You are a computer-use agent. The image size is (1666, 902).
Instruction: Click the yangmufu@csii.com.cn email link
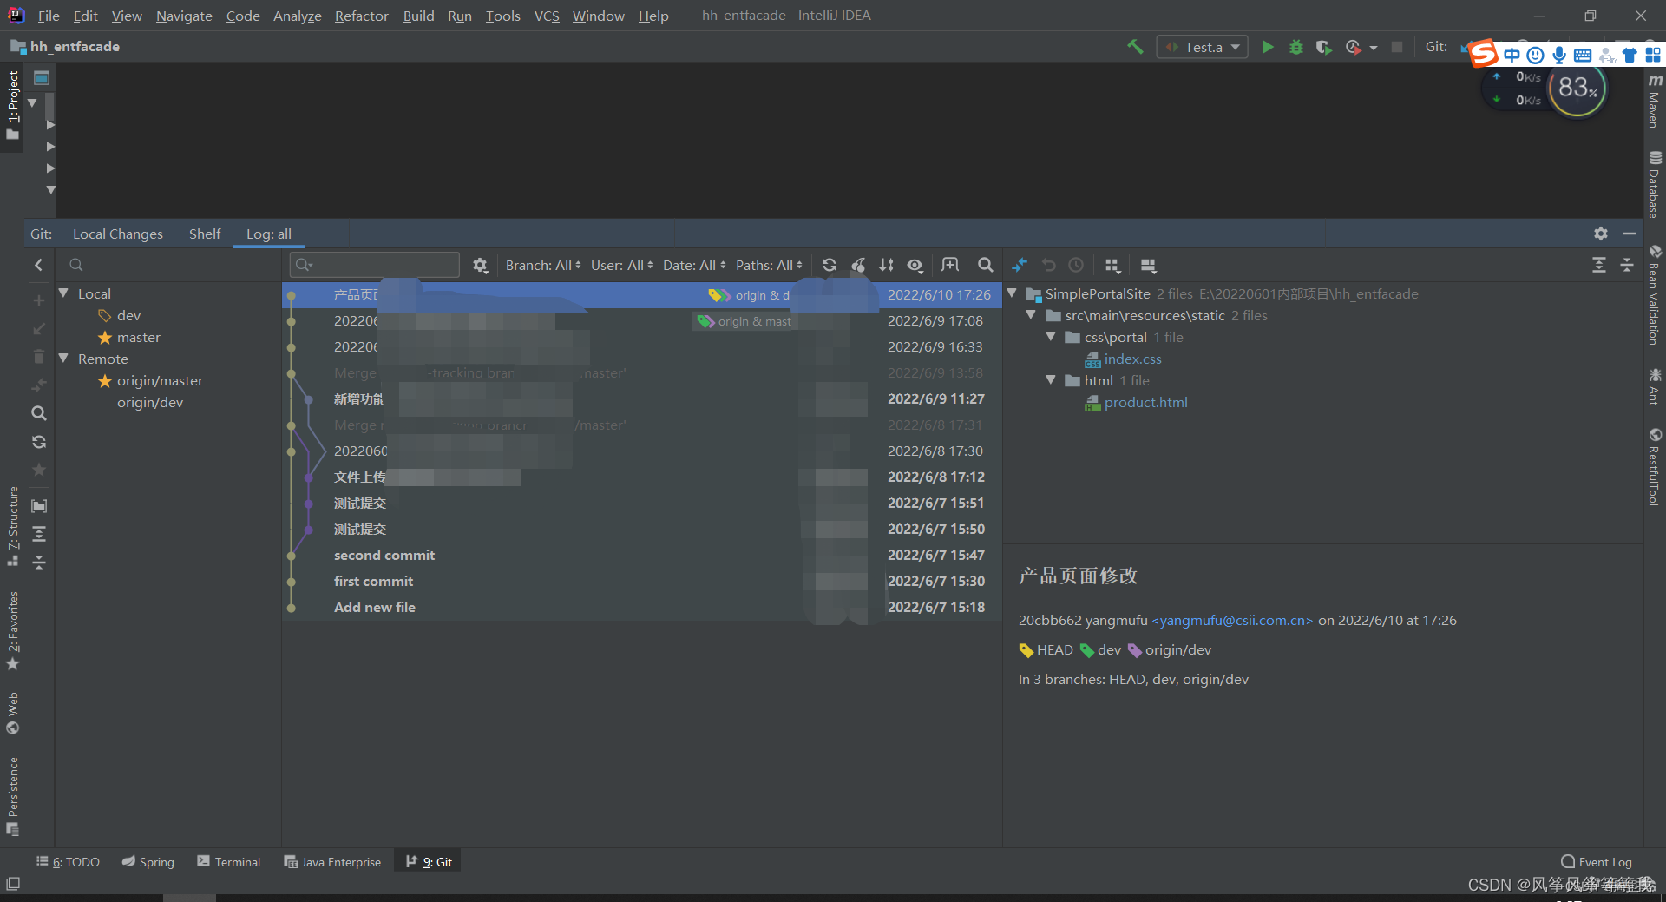click(x=1232, y=621)
